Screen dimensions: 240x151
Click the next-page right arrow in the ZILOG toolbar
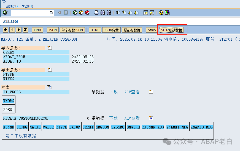[19, 30]
